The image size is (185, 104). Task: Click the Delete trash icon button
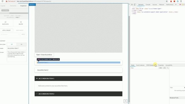coord(21,23)
